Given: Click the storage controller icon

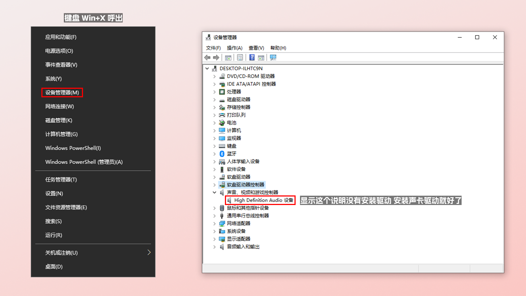Looking at the screenshot, I should point(222,107).
